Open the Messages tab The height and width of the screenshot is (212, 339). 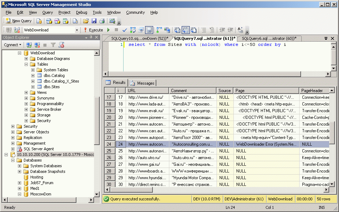(143, 83)
